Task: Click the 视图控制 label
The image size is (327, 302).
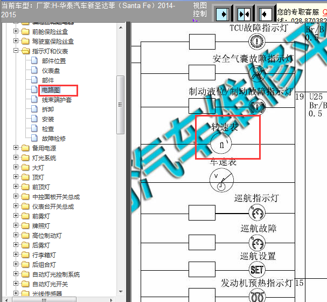Action: click(199, 10)
